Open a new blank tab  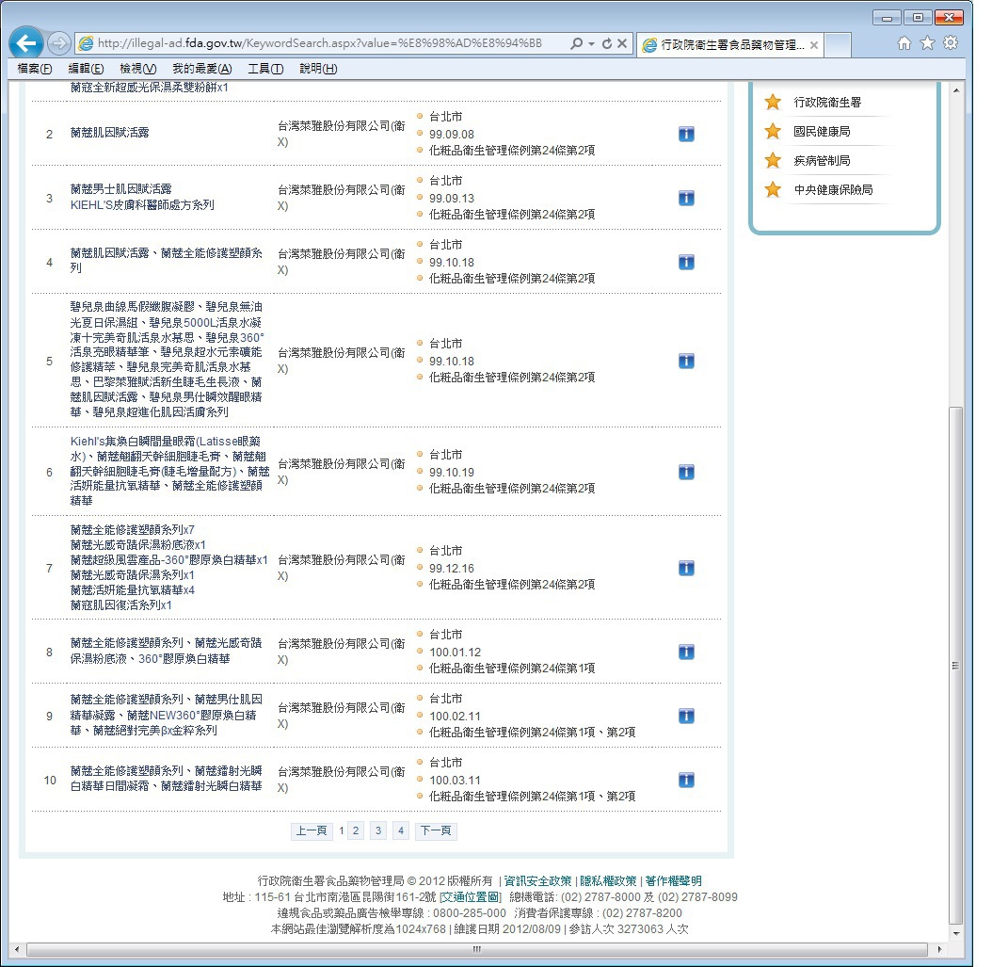click(838, 45)
